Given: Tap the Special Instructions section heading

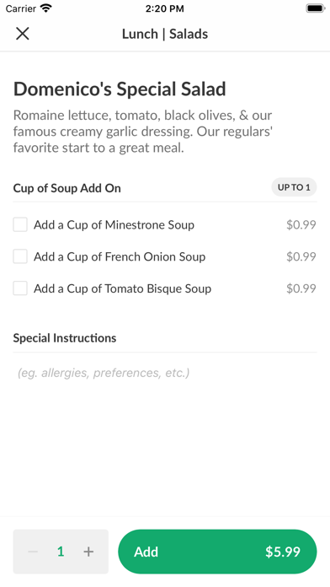Looking at the screenshot, I should click(65, 338).
